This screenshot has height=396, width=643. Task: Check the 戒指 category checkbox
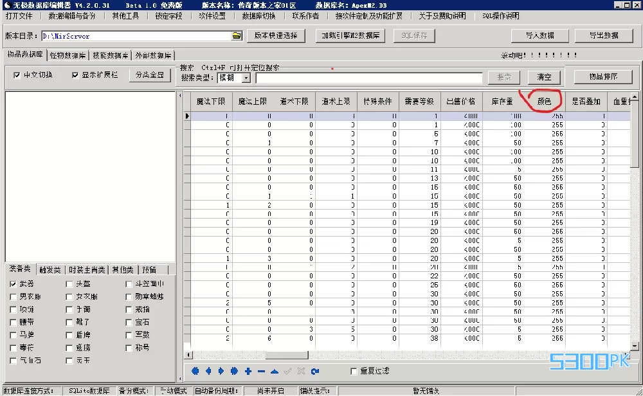point(129,309)
